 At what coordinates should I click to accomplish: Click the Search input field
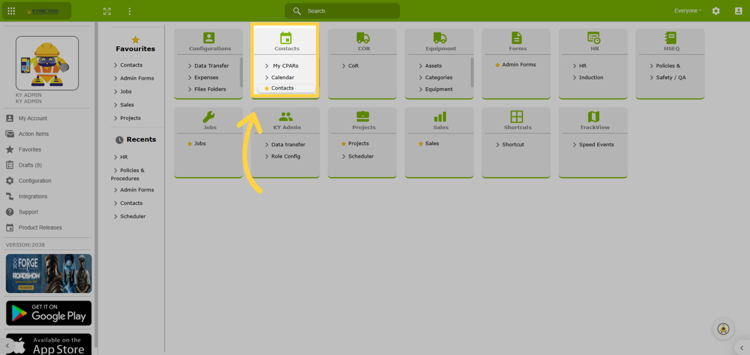click(x=342, y=11)
